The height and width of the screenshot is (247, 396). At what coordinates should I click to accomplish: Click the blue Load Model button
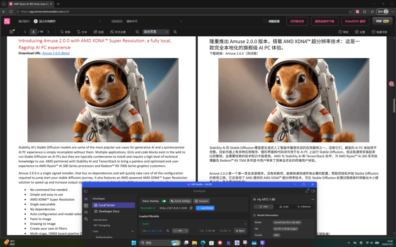(205, 208)
